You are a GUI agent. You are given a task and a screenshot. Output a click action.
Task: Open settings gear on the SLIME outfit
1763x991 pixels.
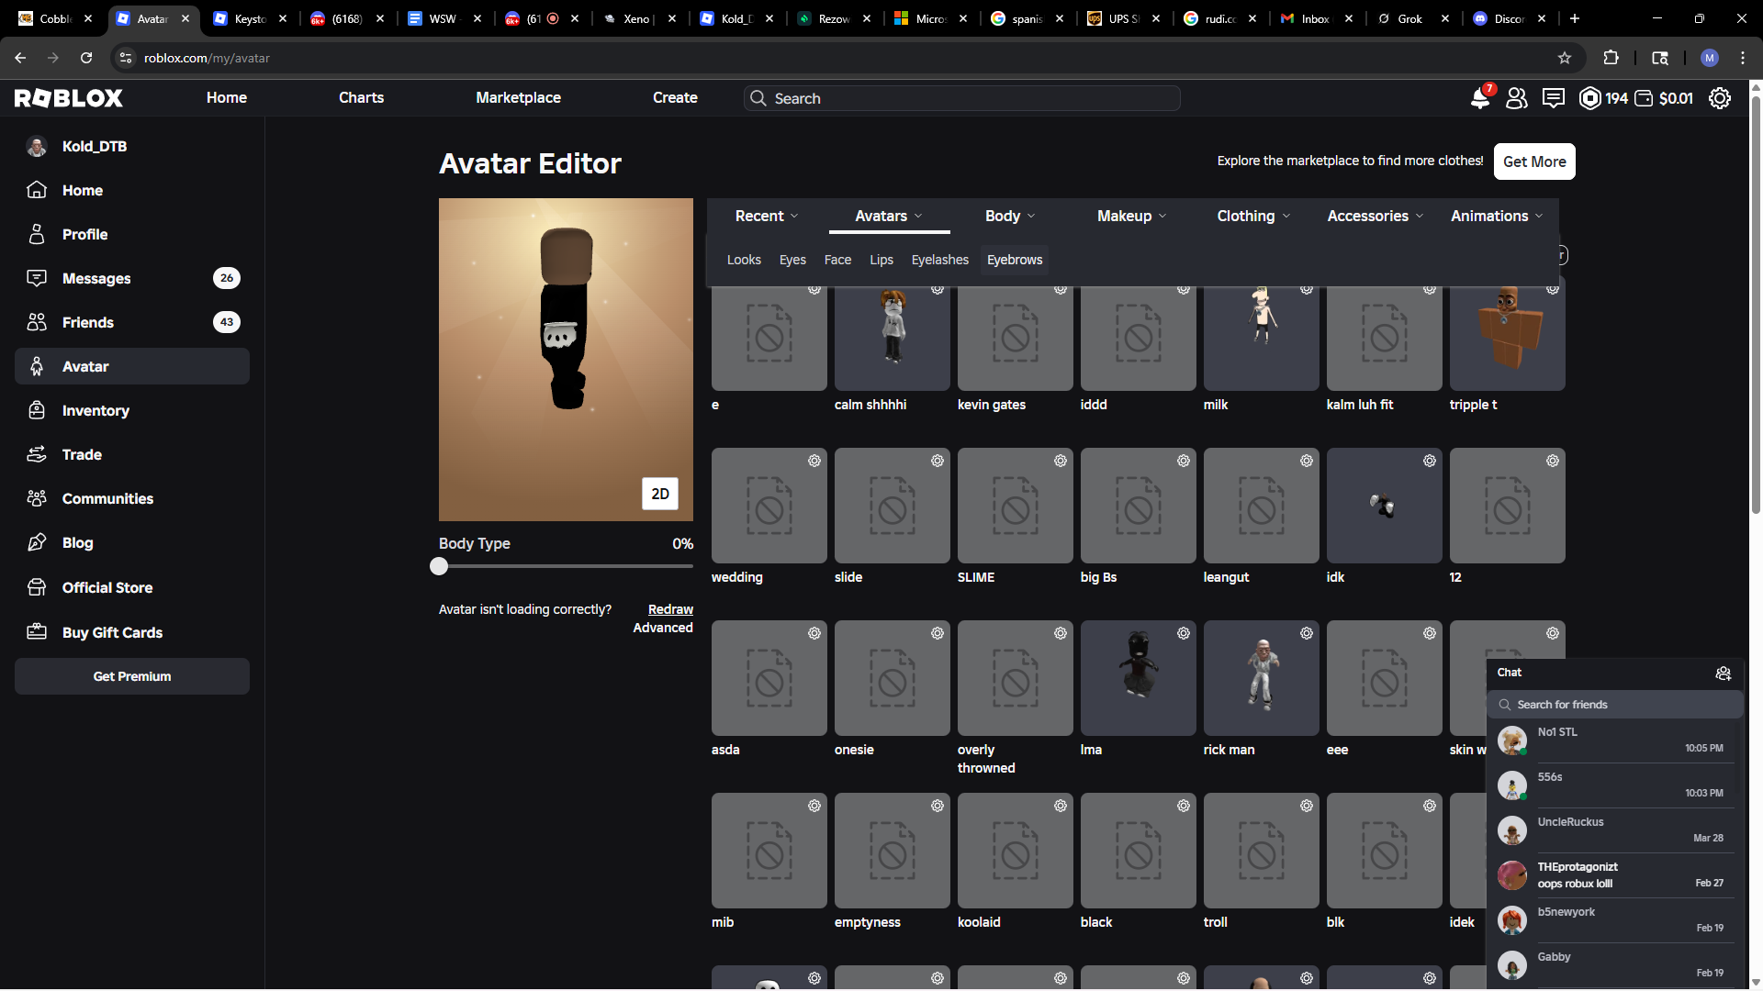pyautogui.click(x=1061, y=461)
